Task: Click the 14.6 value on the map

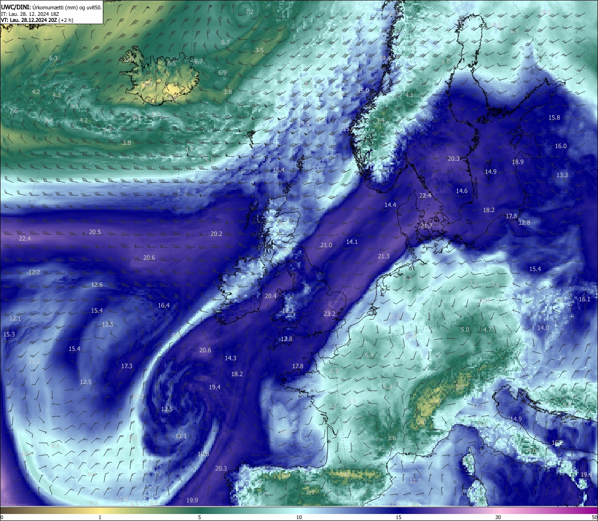Action: pyautogui.click(x=462, y=191)
